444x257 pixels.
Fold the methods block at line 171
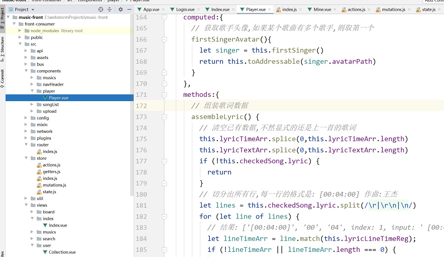[164, 95]
